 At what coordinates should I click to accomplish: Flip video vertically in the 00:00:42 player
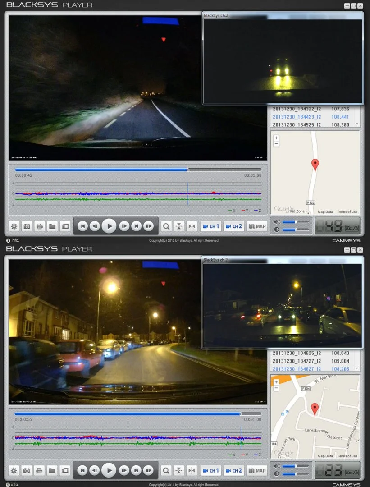pyautogui.click(x=179, y=226)
